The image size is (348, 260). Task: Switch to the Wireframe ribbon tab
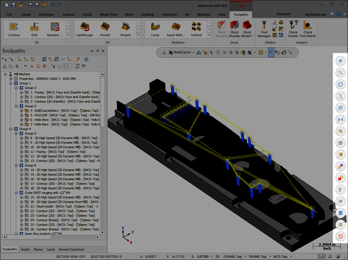click(46, 15)
